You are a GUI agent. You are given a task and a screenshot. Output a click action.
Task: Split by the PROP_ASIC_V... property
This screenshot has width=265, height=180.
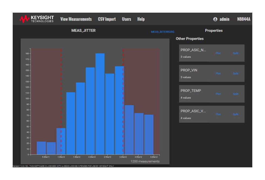tap(236, 114)
